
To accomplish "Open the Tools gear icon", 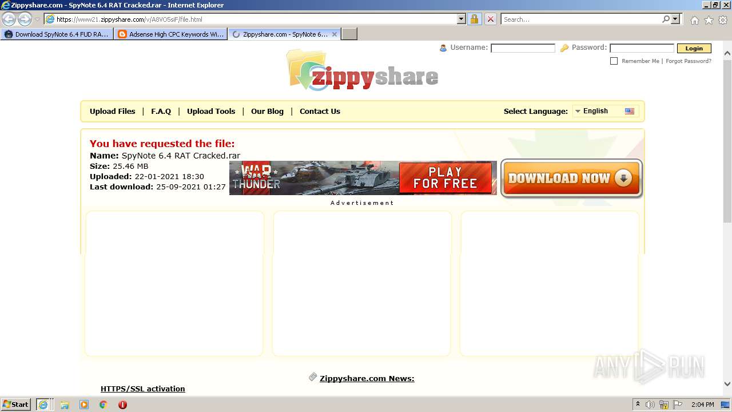I will tap(723, 20).
